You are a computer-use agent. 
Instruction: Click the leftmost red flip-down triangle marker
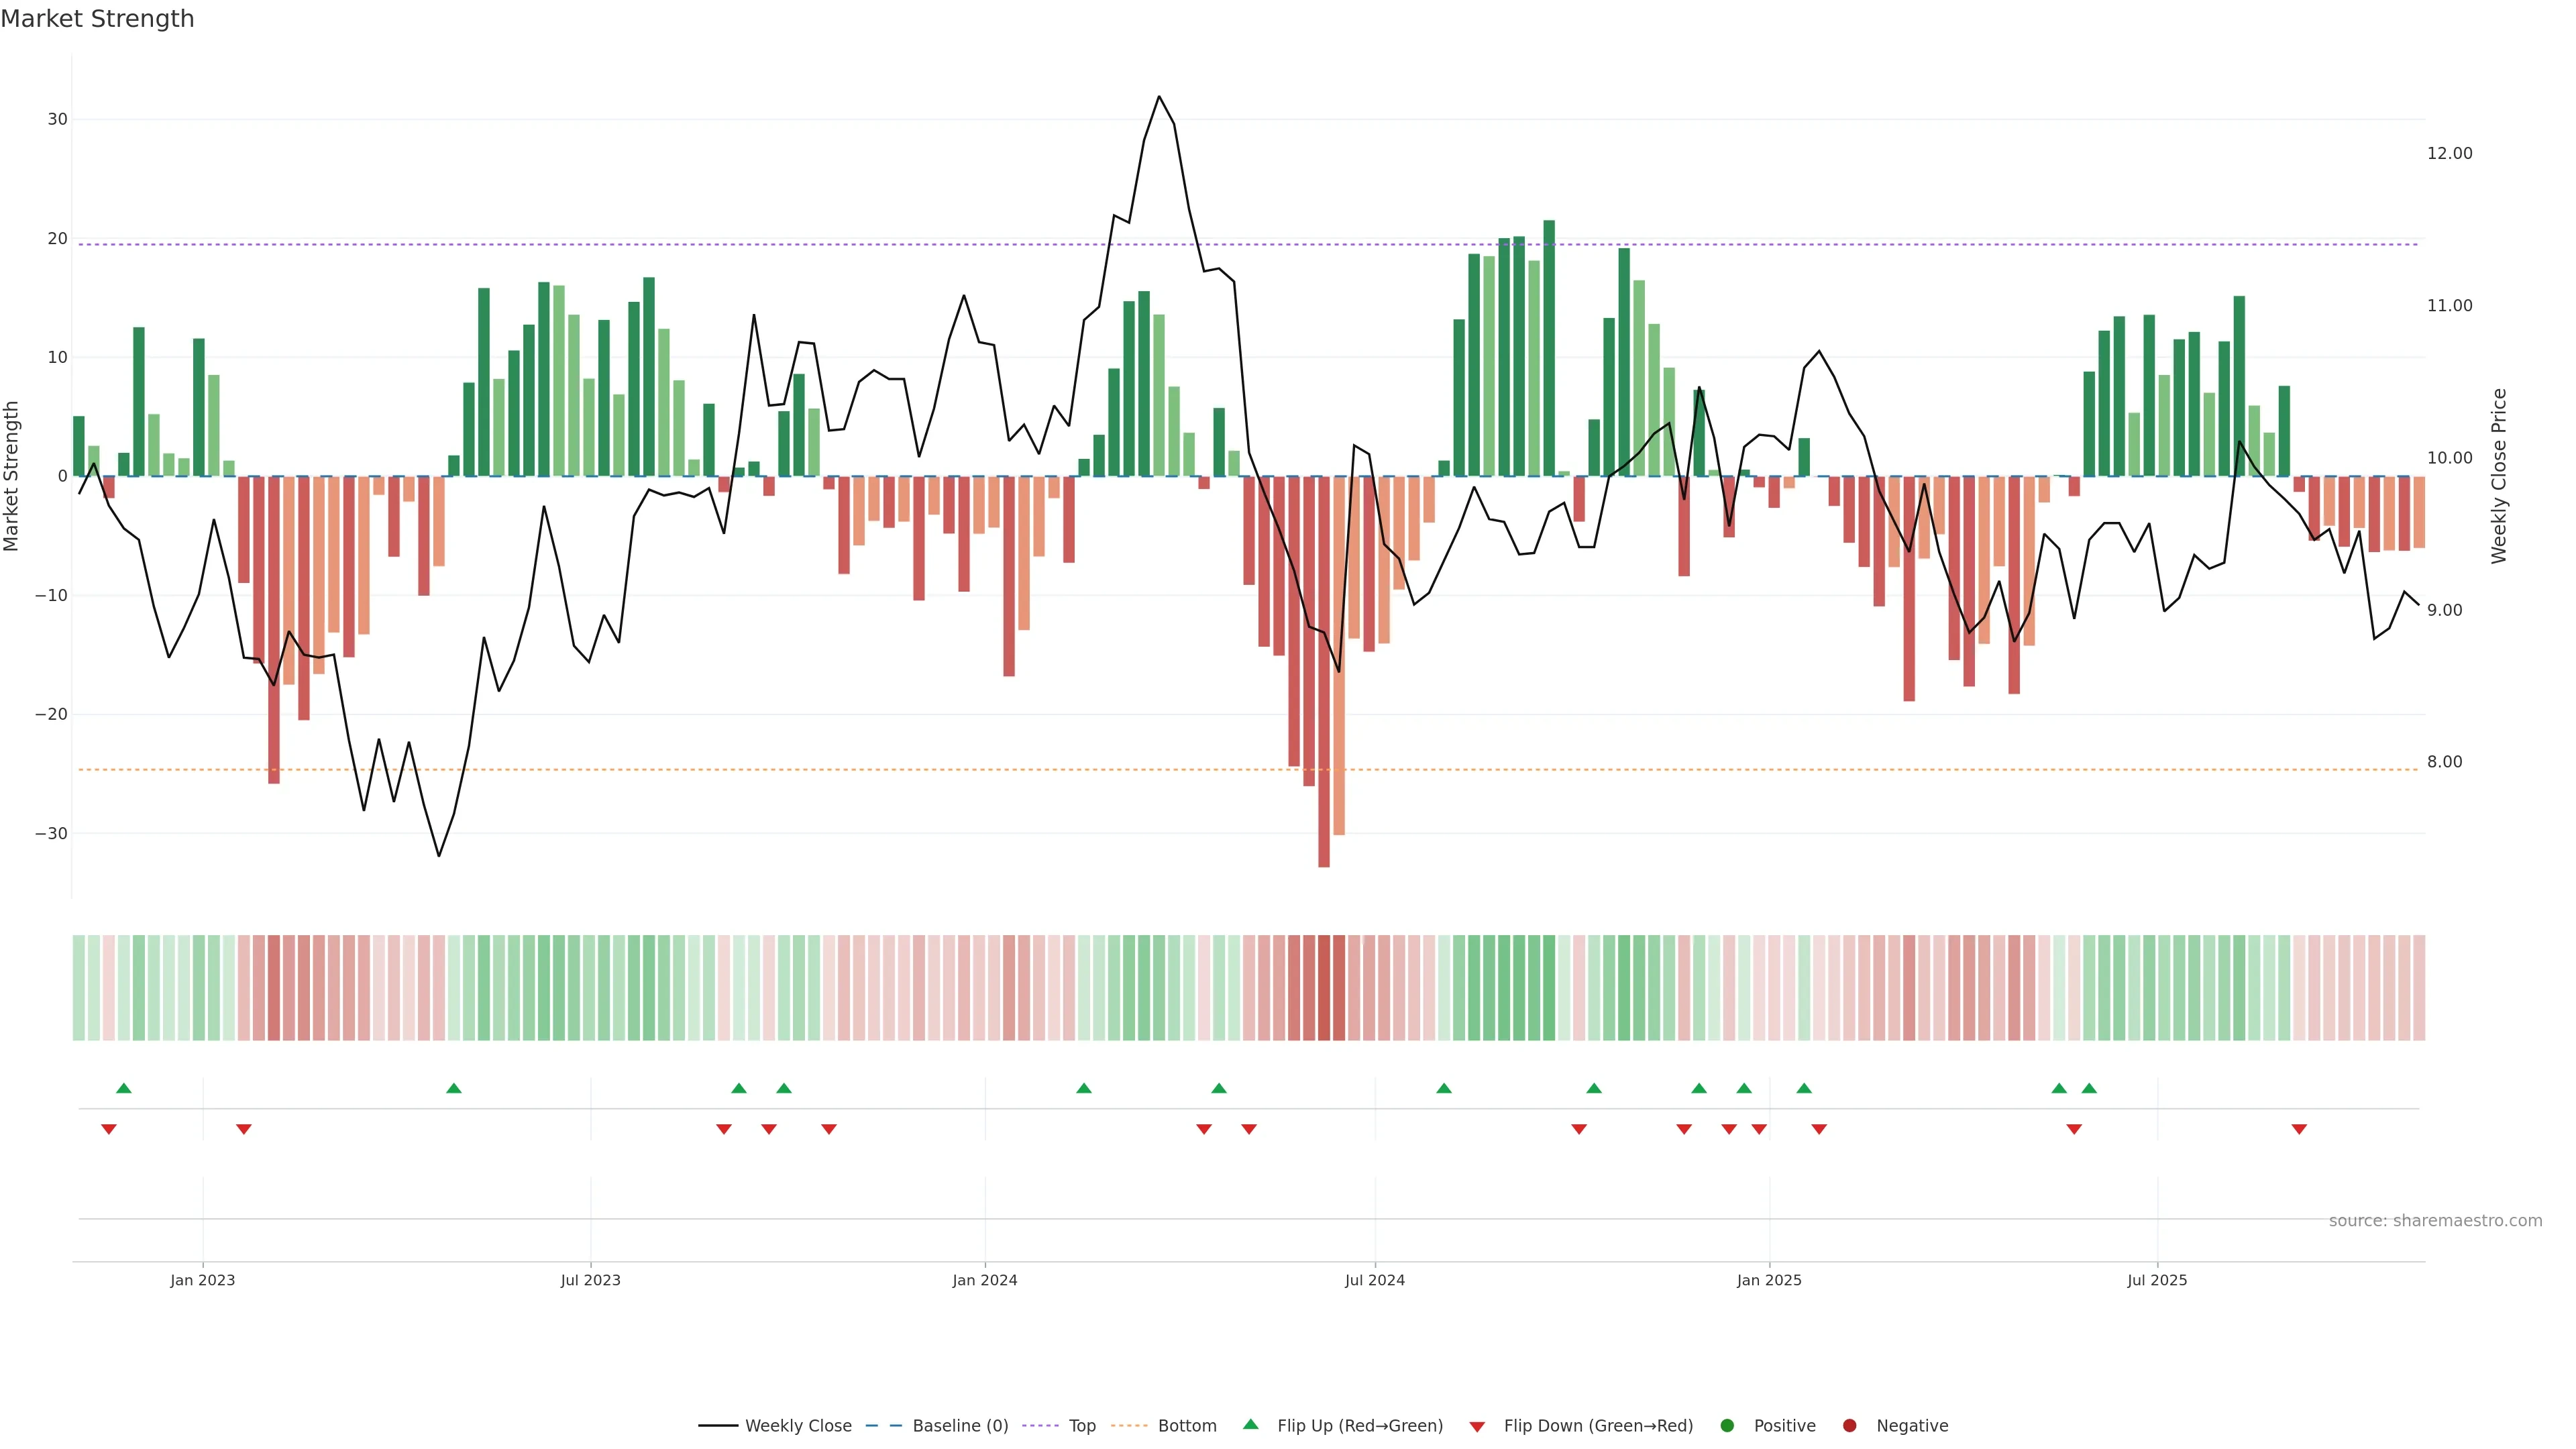109,1129
